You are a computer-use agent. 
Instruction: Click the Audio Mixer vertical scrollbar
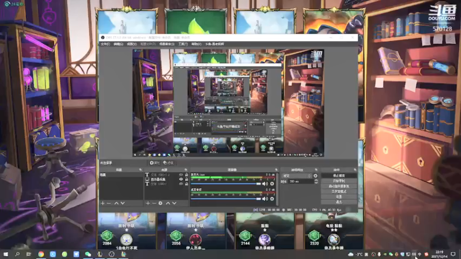277,189
